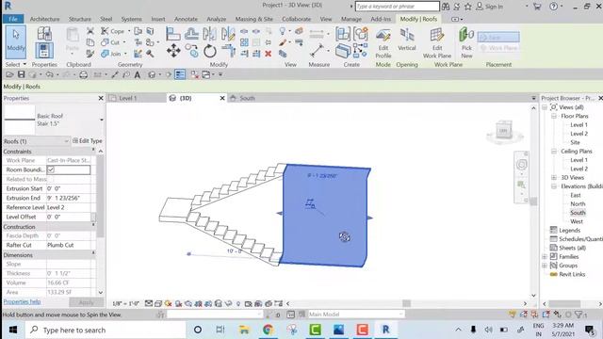Collapse the Dimensions properties section
Image resolution: width=603 pixels, height=339 pixels.
click(x=93, y=253)
